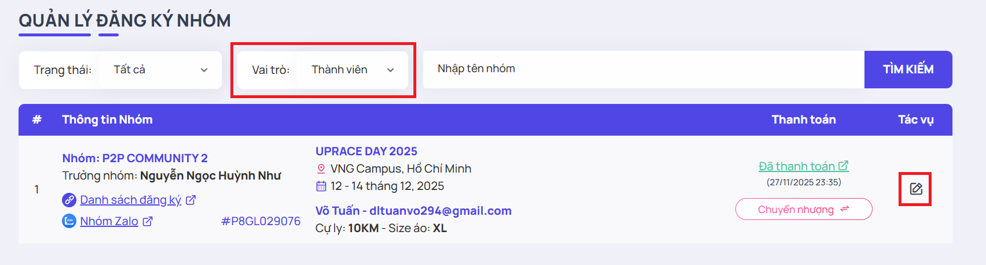The height and width of the screenshot is (265, 986).
Task: Click the calendar icon beside the event dates
Action: [x=321, y=186]
